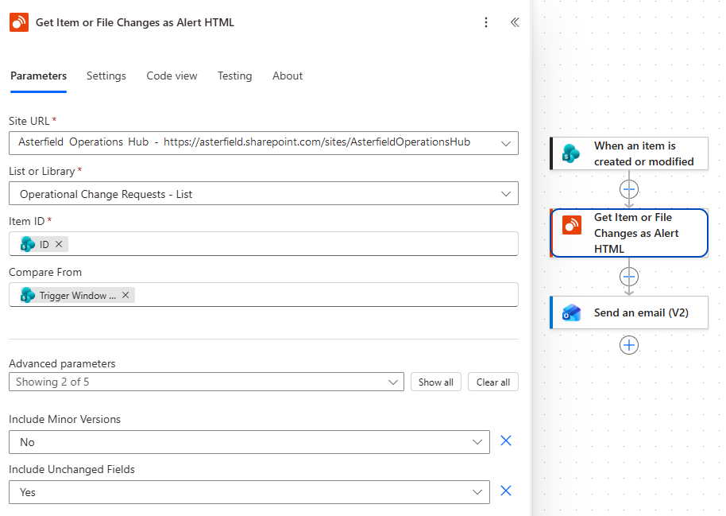Click the SharePoint icon in ID token
Screen dimensions: 726x516
coord(28,244)
